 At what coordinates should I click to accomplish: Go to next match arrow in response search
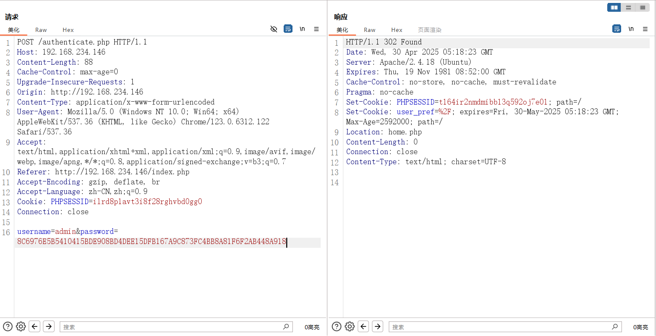point(377,326)
